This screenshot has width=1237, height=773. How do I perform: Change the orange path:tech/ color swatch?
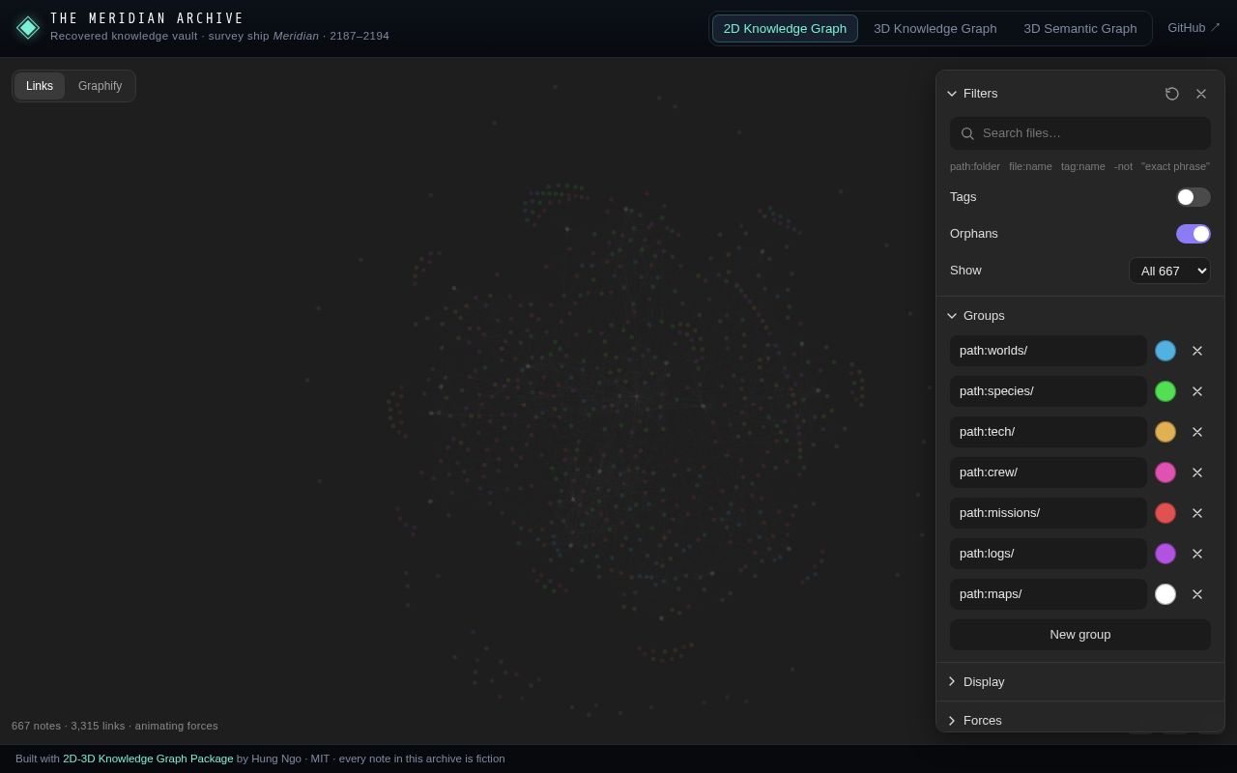pyautogui.click(x=1165, y=432)
